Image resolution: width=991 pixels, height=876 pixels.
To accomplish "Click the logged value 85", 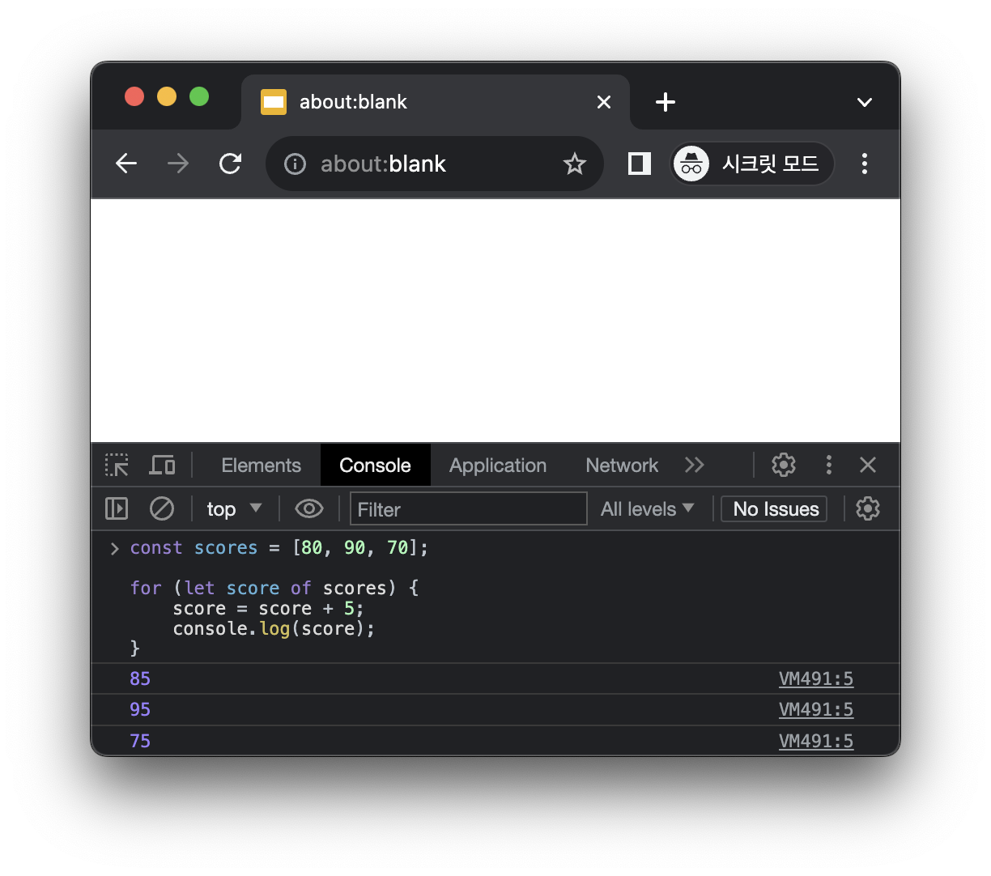I will [140, 678].
